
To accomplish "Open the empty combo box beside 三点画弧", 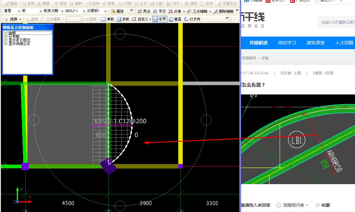I will pos(74,19).
